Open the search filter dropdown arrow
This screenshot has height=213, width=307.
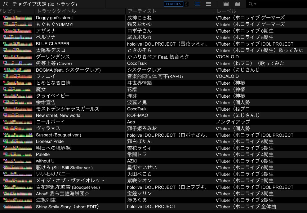pos(255,4)
